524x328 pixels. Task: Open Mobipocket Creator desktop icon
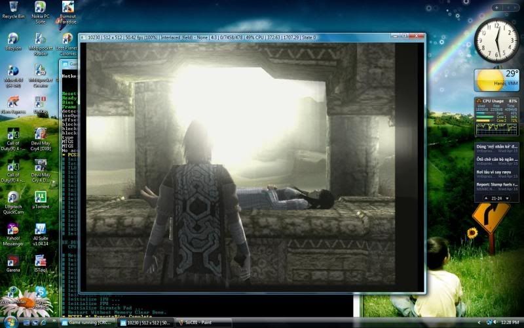point(41,76)
